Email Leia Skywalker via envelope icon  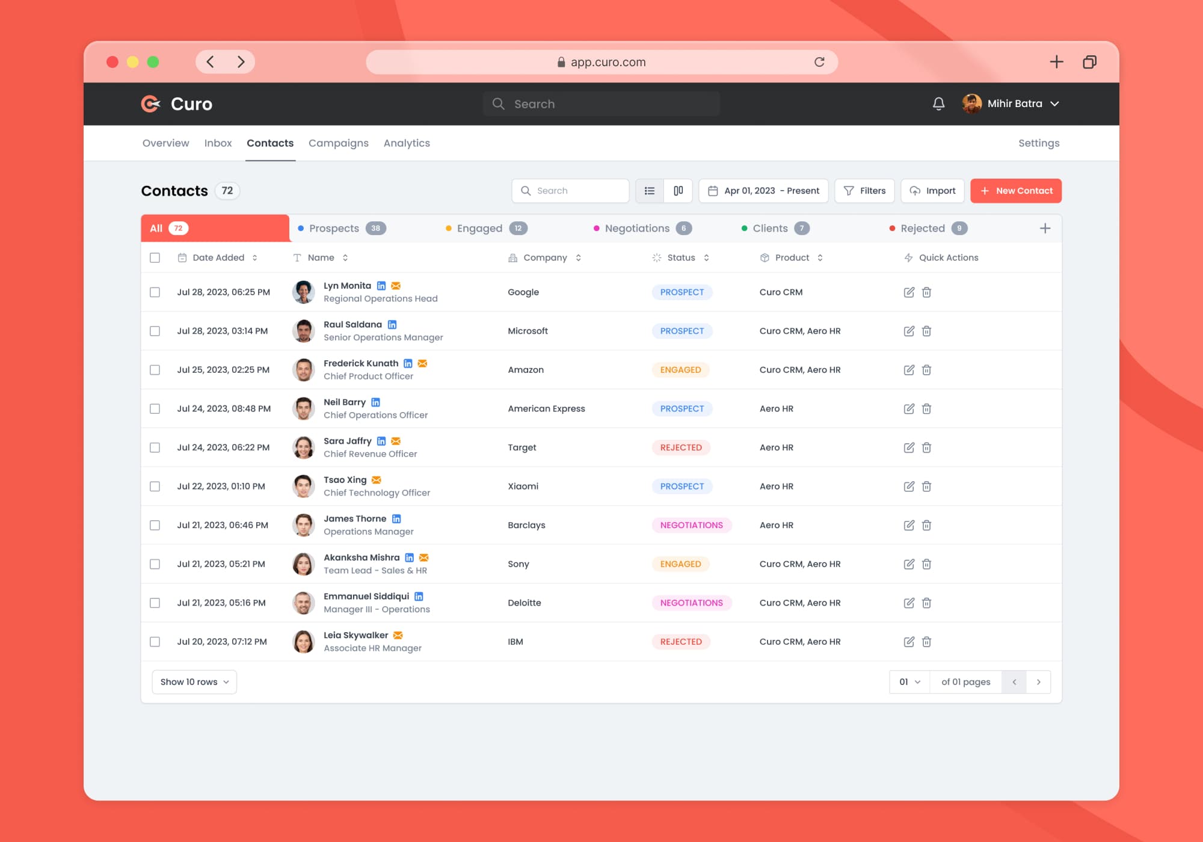(x=398, y=635)
